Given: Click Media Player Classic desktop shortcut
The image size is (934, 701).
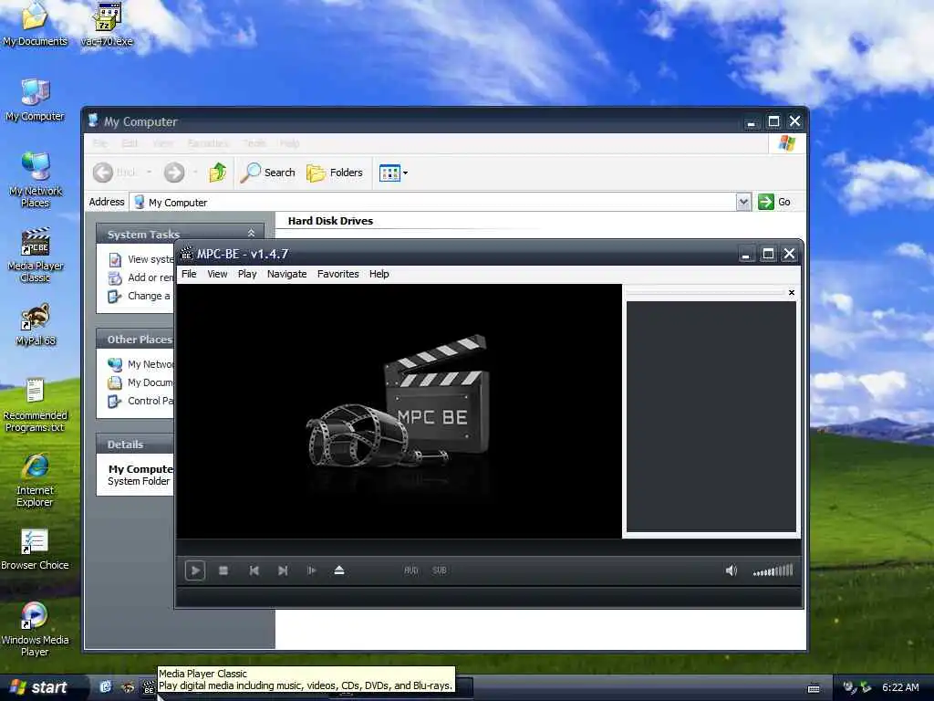Looking at the screenshot, I should click(35, 256).
